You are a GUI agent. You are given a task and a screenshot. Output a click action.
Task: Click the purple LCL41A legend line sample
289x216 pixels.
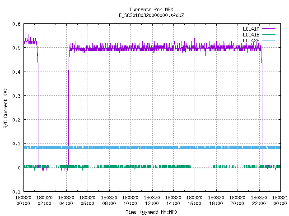click(x=269, y=29)
